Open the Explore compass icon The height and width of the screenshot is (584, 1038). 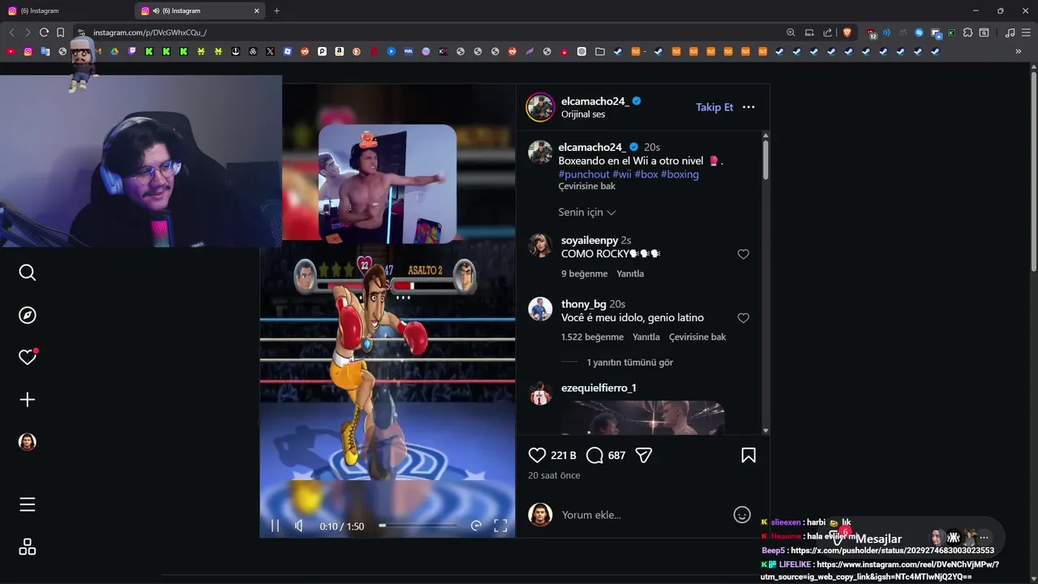pyautogui.click(x=28, y=315)
